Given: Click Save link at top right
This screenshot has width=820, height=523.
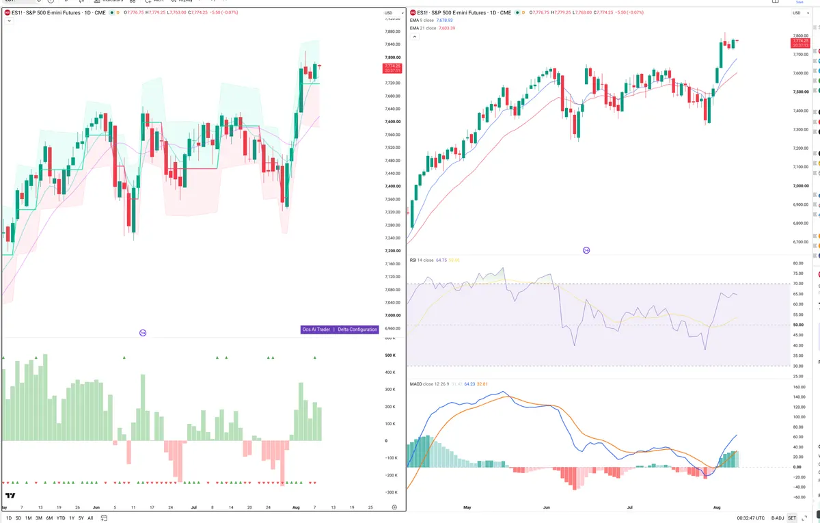Looking at the screenshot, I should [799, 2].
